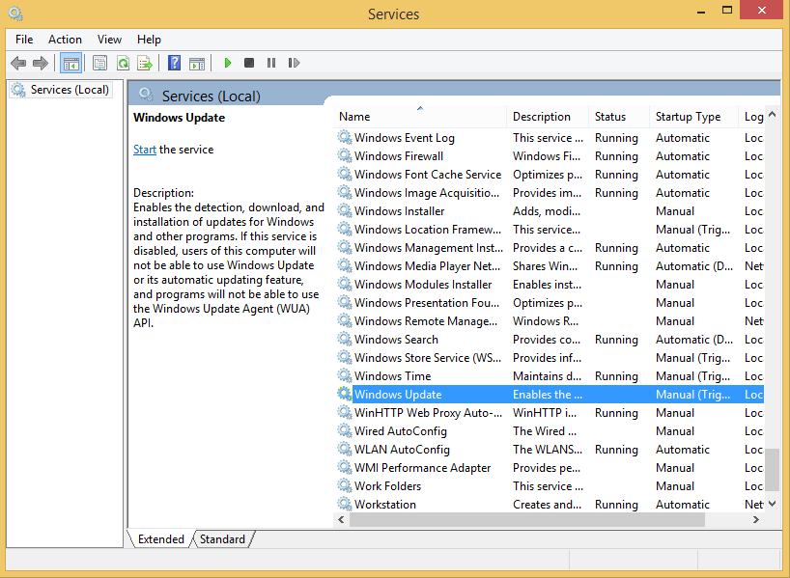Switch to the Standard tab
The height and width of the screenshot is (578, 790).
tap(222, 539)
